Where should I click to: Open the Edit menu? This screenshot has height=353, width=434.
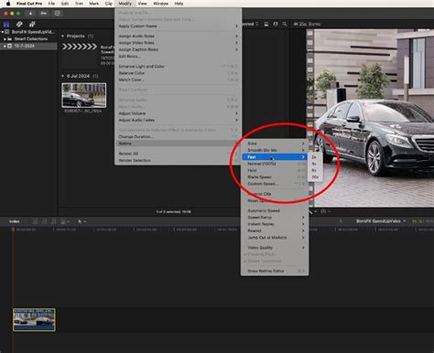coord(65,4)
